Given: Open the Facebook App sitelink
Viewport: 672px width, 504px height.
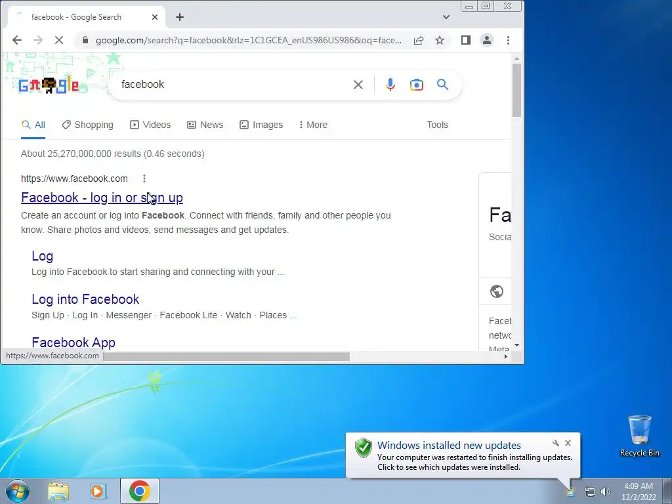Looking at the screenshot, I should (73, 343).
